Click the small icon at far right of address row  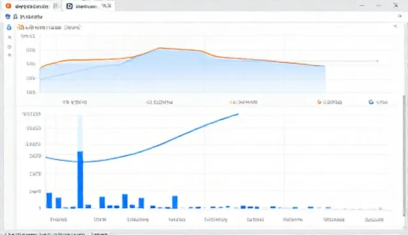coord(400,16)
